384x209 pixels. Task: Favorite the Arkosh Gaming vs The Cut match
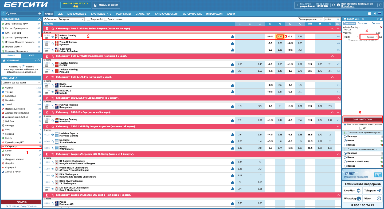(53, 37)
